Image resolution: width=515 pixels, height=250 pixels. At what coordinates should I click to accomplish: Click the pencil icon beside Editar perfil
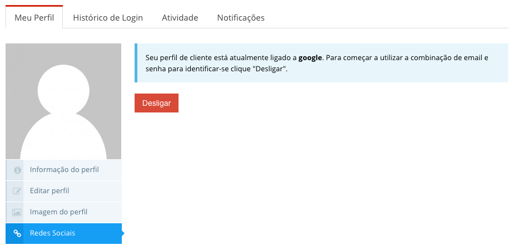[17, 191]
